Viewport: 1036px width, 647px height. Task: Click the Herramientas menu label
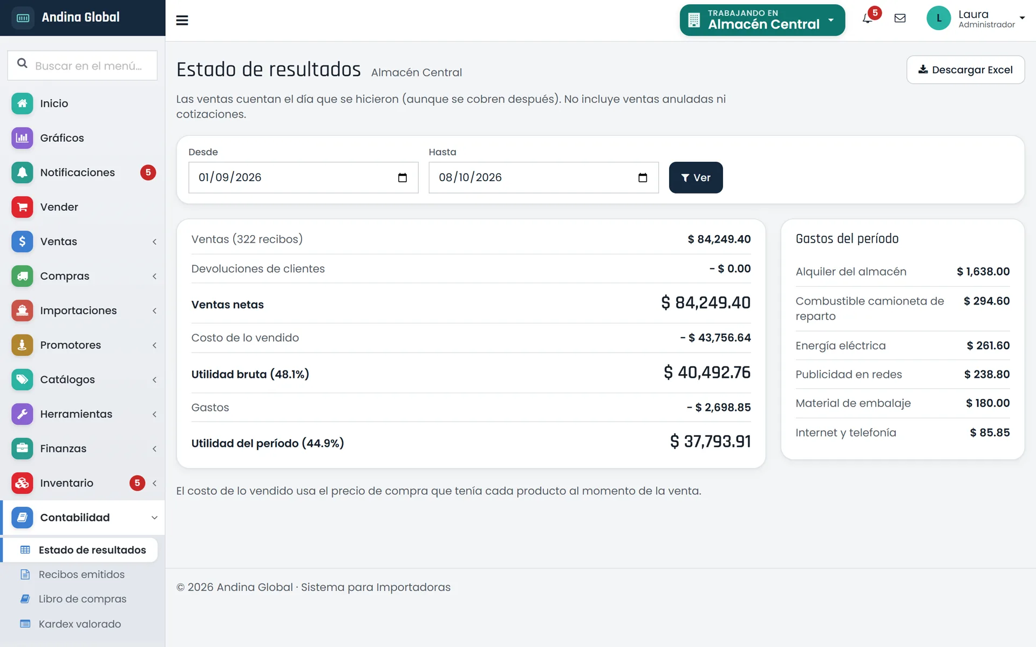[76, 414]
